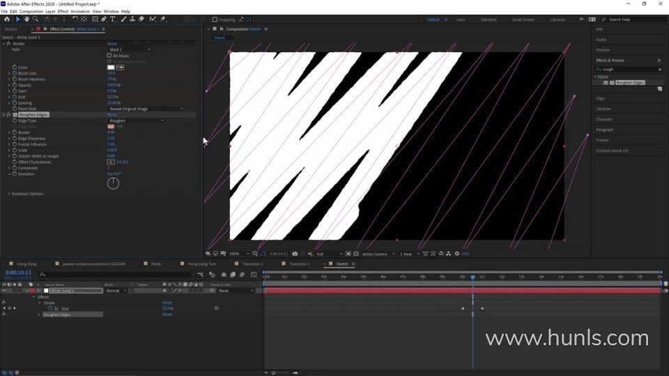The height and width of the screenshot is (376, 669).
Task: Open the layer blending mode Normal dropdown
Action: point(116,291)
